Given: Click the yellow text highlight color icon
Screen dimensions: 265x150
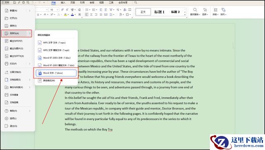Looking at the screenshot, I should pos(65,15).
